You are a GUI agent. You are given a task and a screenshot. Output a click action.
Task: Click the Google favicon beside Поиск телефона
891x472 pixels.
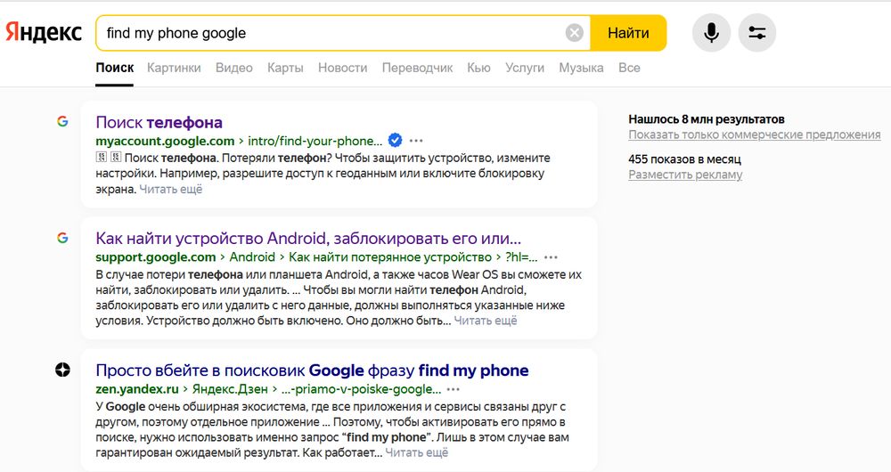(x=62, y=122)
